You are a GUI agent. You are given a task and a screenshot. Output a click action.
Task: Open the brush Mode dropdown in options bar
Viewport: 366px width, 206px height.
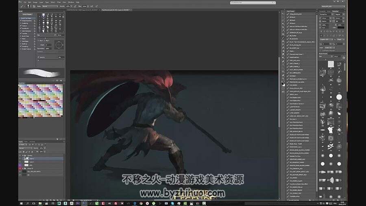click(x=50, y=6)
